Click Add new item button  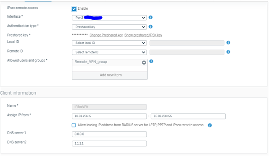click(110, 75)
